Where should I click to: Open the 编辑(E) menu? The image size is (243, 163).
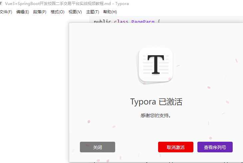coord(23,12)
